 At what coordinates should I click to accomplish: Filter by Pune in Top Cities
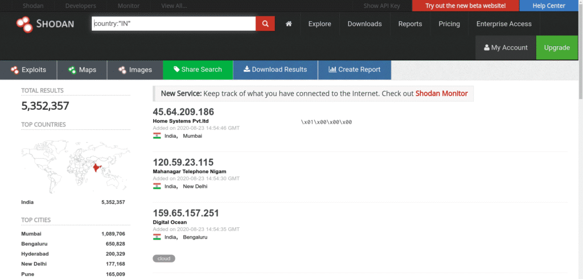pyautogui.click(x=27, y=274)
